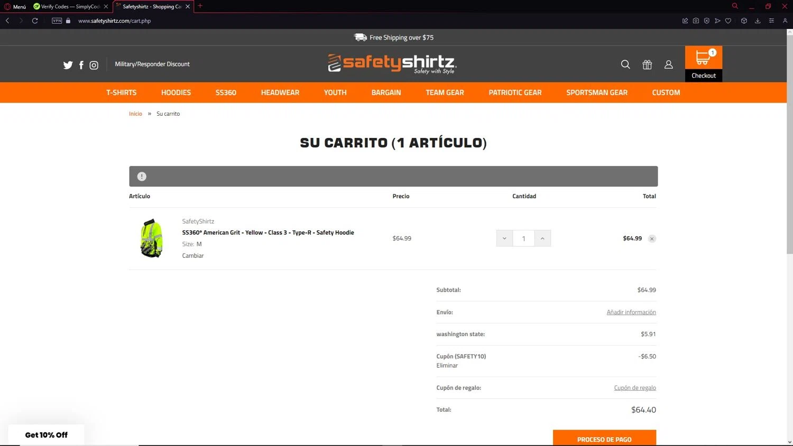793x446 pixels.
Task: Click the Military/Responder Discount link
Action: (152, 64)
